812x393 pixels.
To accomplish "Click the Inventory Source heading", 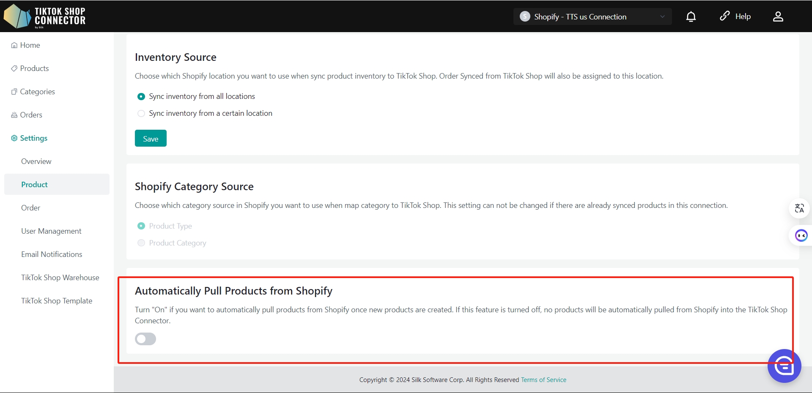I will coord(176,57).
